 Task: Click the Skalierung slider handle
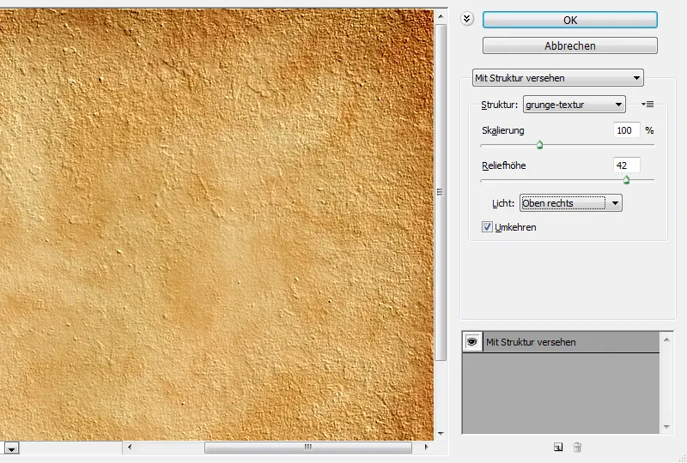tap(540, 145)
